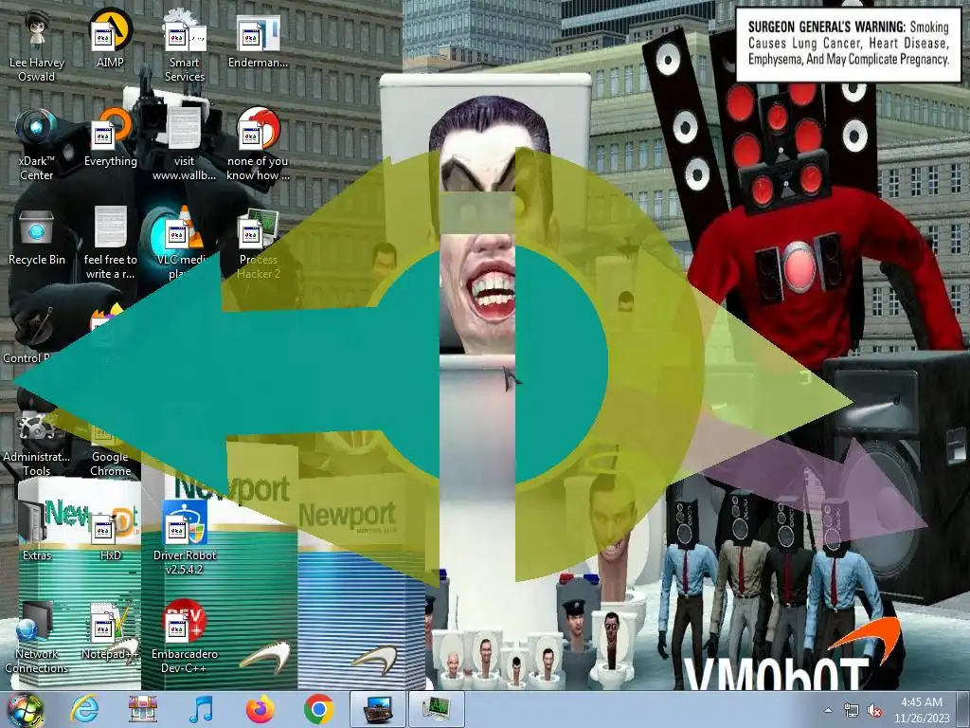Launch the Notepad++ desktop shortcut
This screenshot has height=728, width=970.
pyautogui.click(x=110, y=630)
